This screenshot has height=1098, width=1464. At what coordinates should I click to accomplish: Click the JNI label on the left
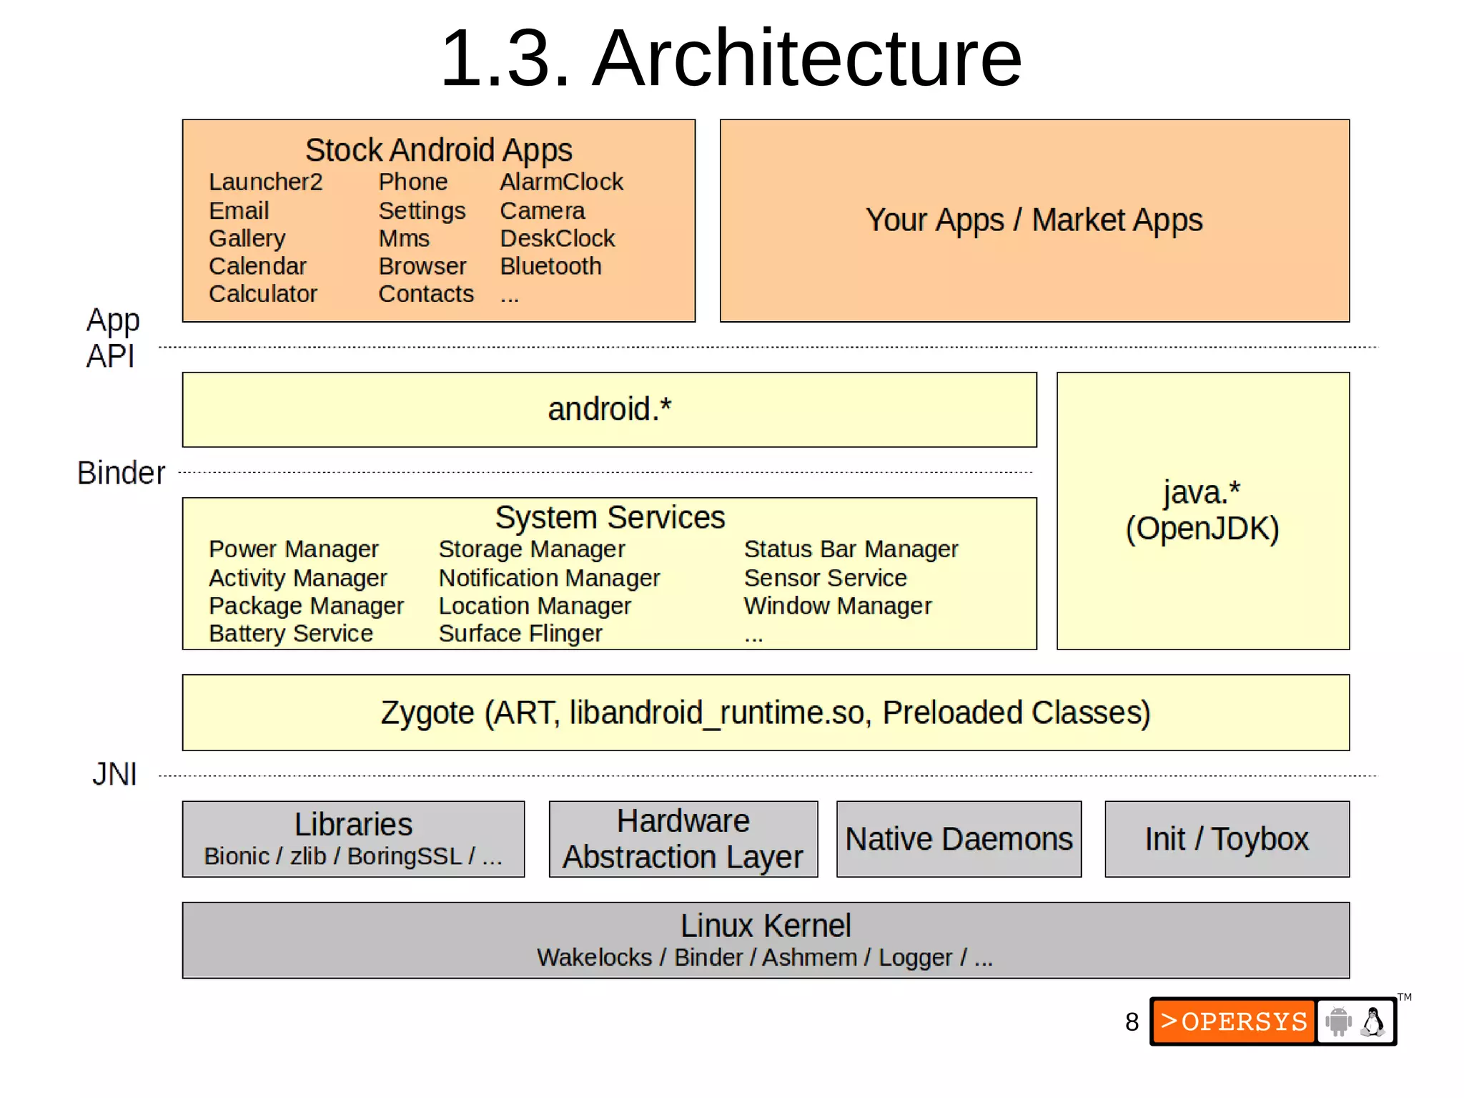point(114,774)
